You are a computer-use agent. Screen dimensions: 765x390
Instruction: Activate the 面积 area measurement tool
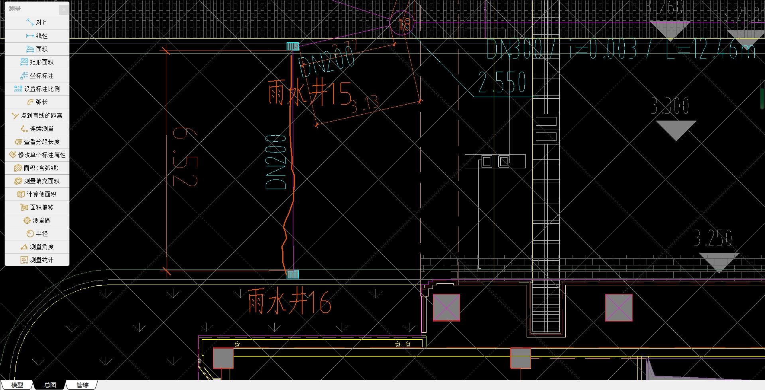(x=37, y=49)
